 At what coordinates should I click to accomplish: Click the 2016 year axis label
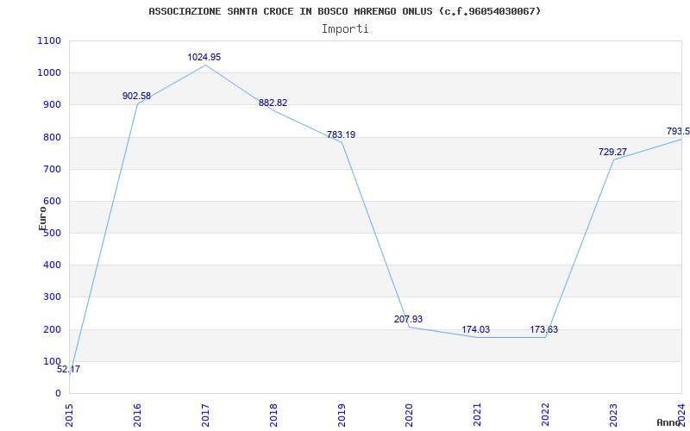137,415
